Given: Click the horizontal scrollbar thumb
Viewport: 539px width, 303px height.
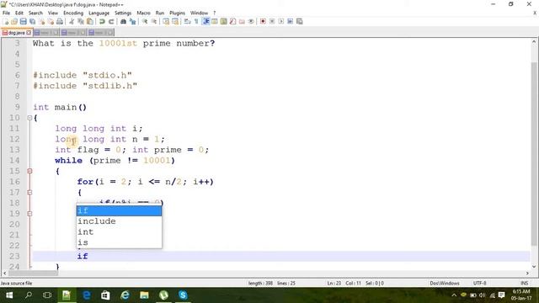Looking at the screenshot, I should point(33,273).
